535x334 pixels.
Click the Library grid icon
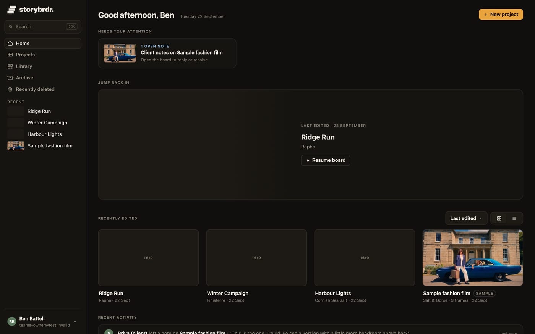click(x=10, y=66)
